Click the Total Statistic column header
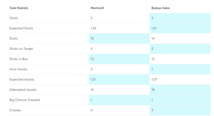This screenshot has width=214, height=116. tap(19, 8)
